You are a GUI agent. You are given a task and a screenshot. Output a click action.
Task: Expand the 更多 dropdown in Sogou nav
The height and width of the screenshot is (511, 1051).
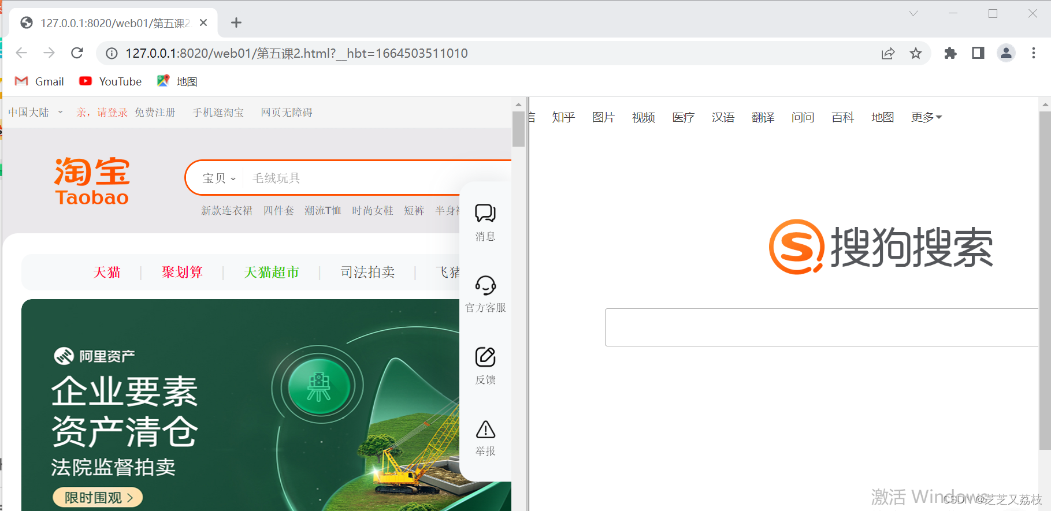click(926, 117)
